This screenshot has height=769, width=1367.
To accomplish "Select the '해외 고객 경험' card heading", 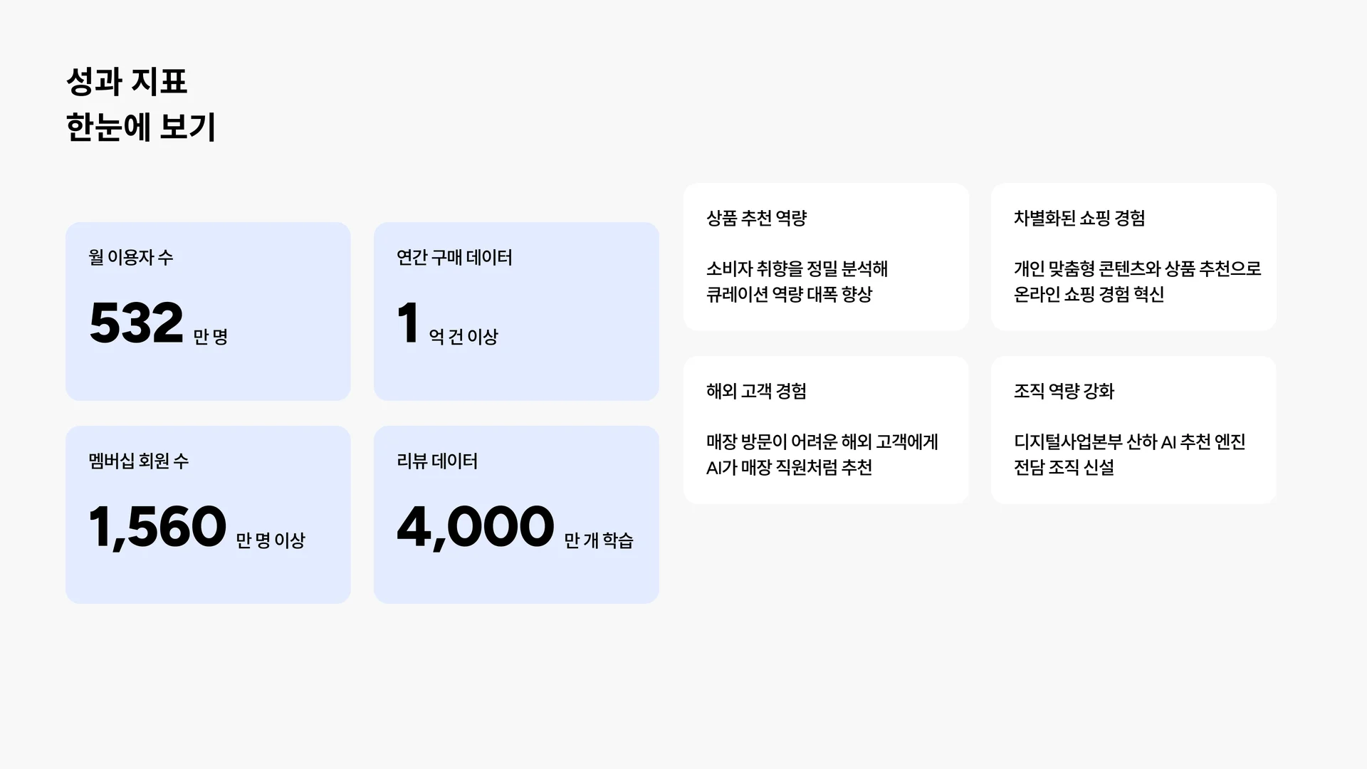I will [756, 391].
